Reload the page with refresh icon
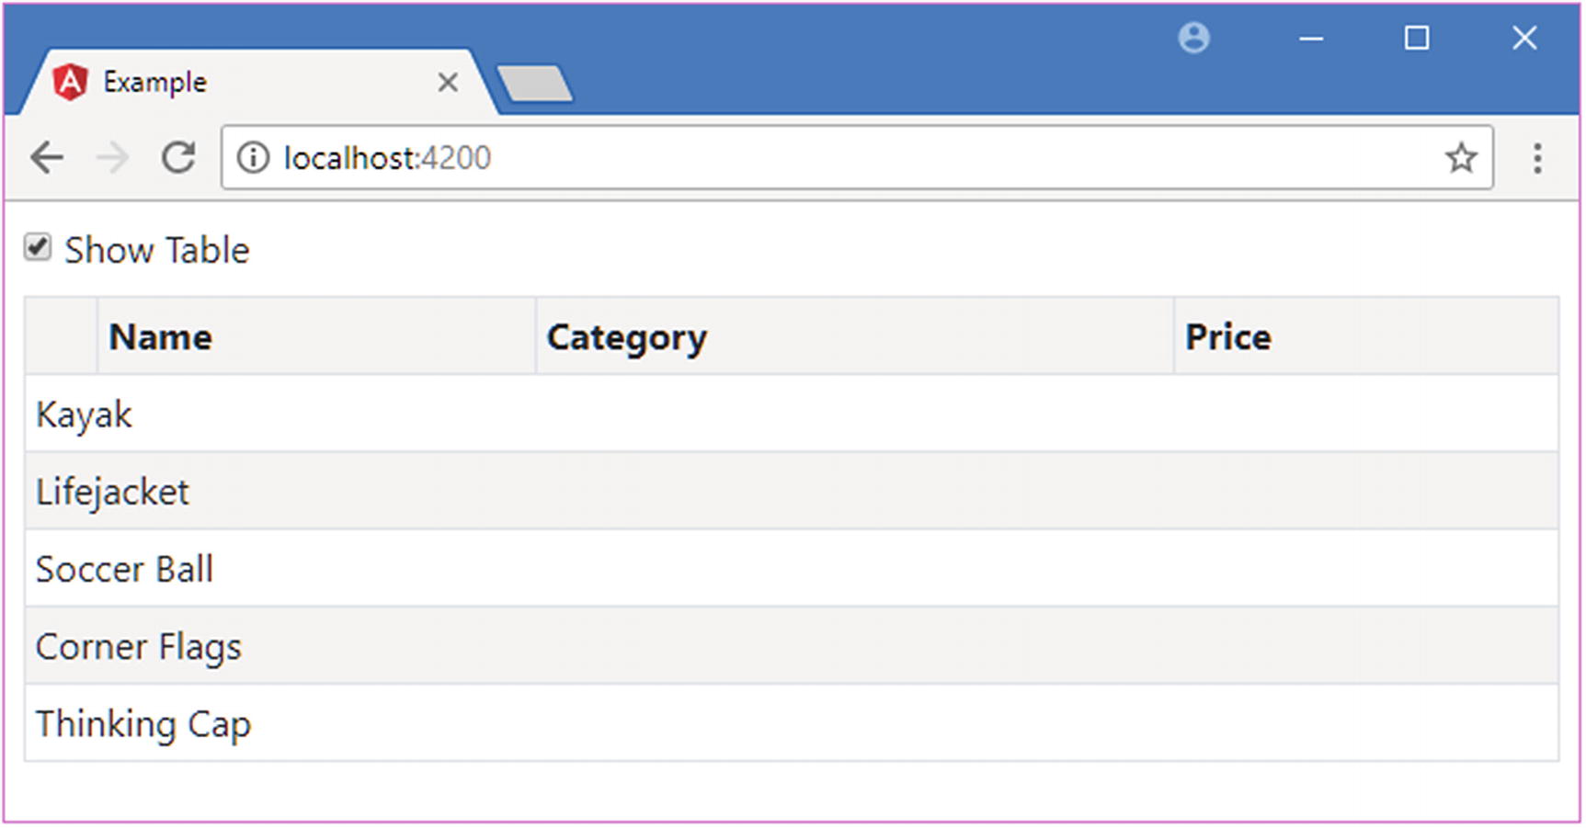1586x828 pixels. pyautogui.click(x=178, y=158)
